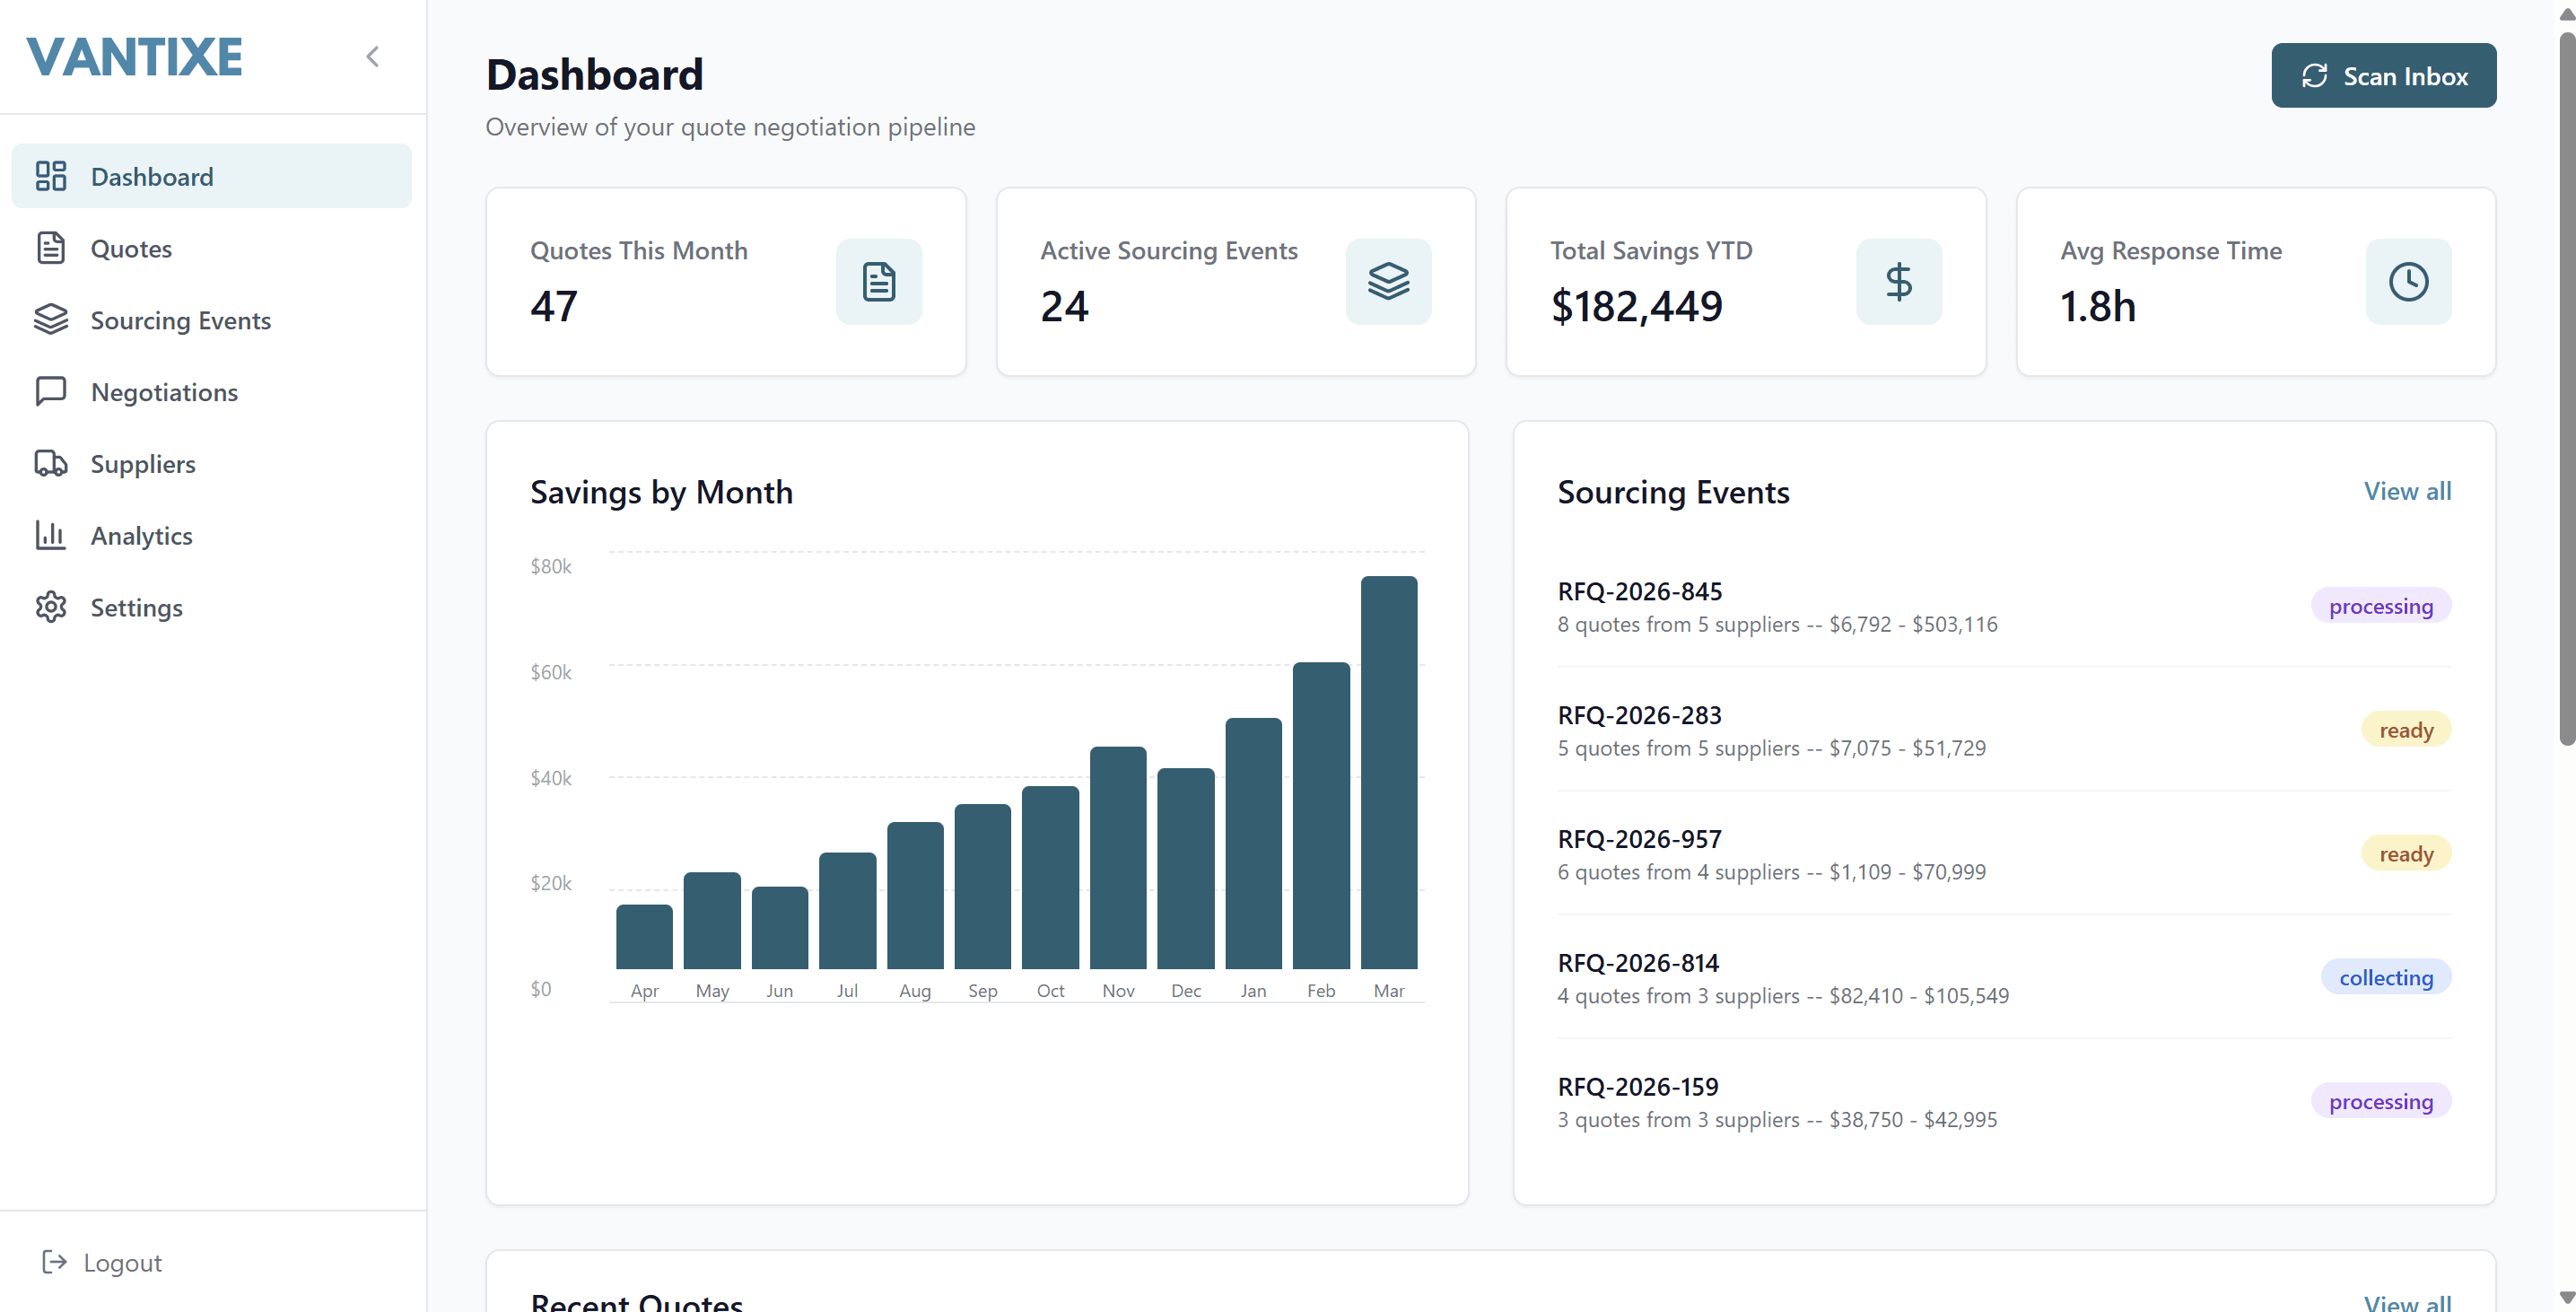Click the bar chart icon beside Analytics
The width and height of the screenshot is (2576, 1312).
pos(50,535)
